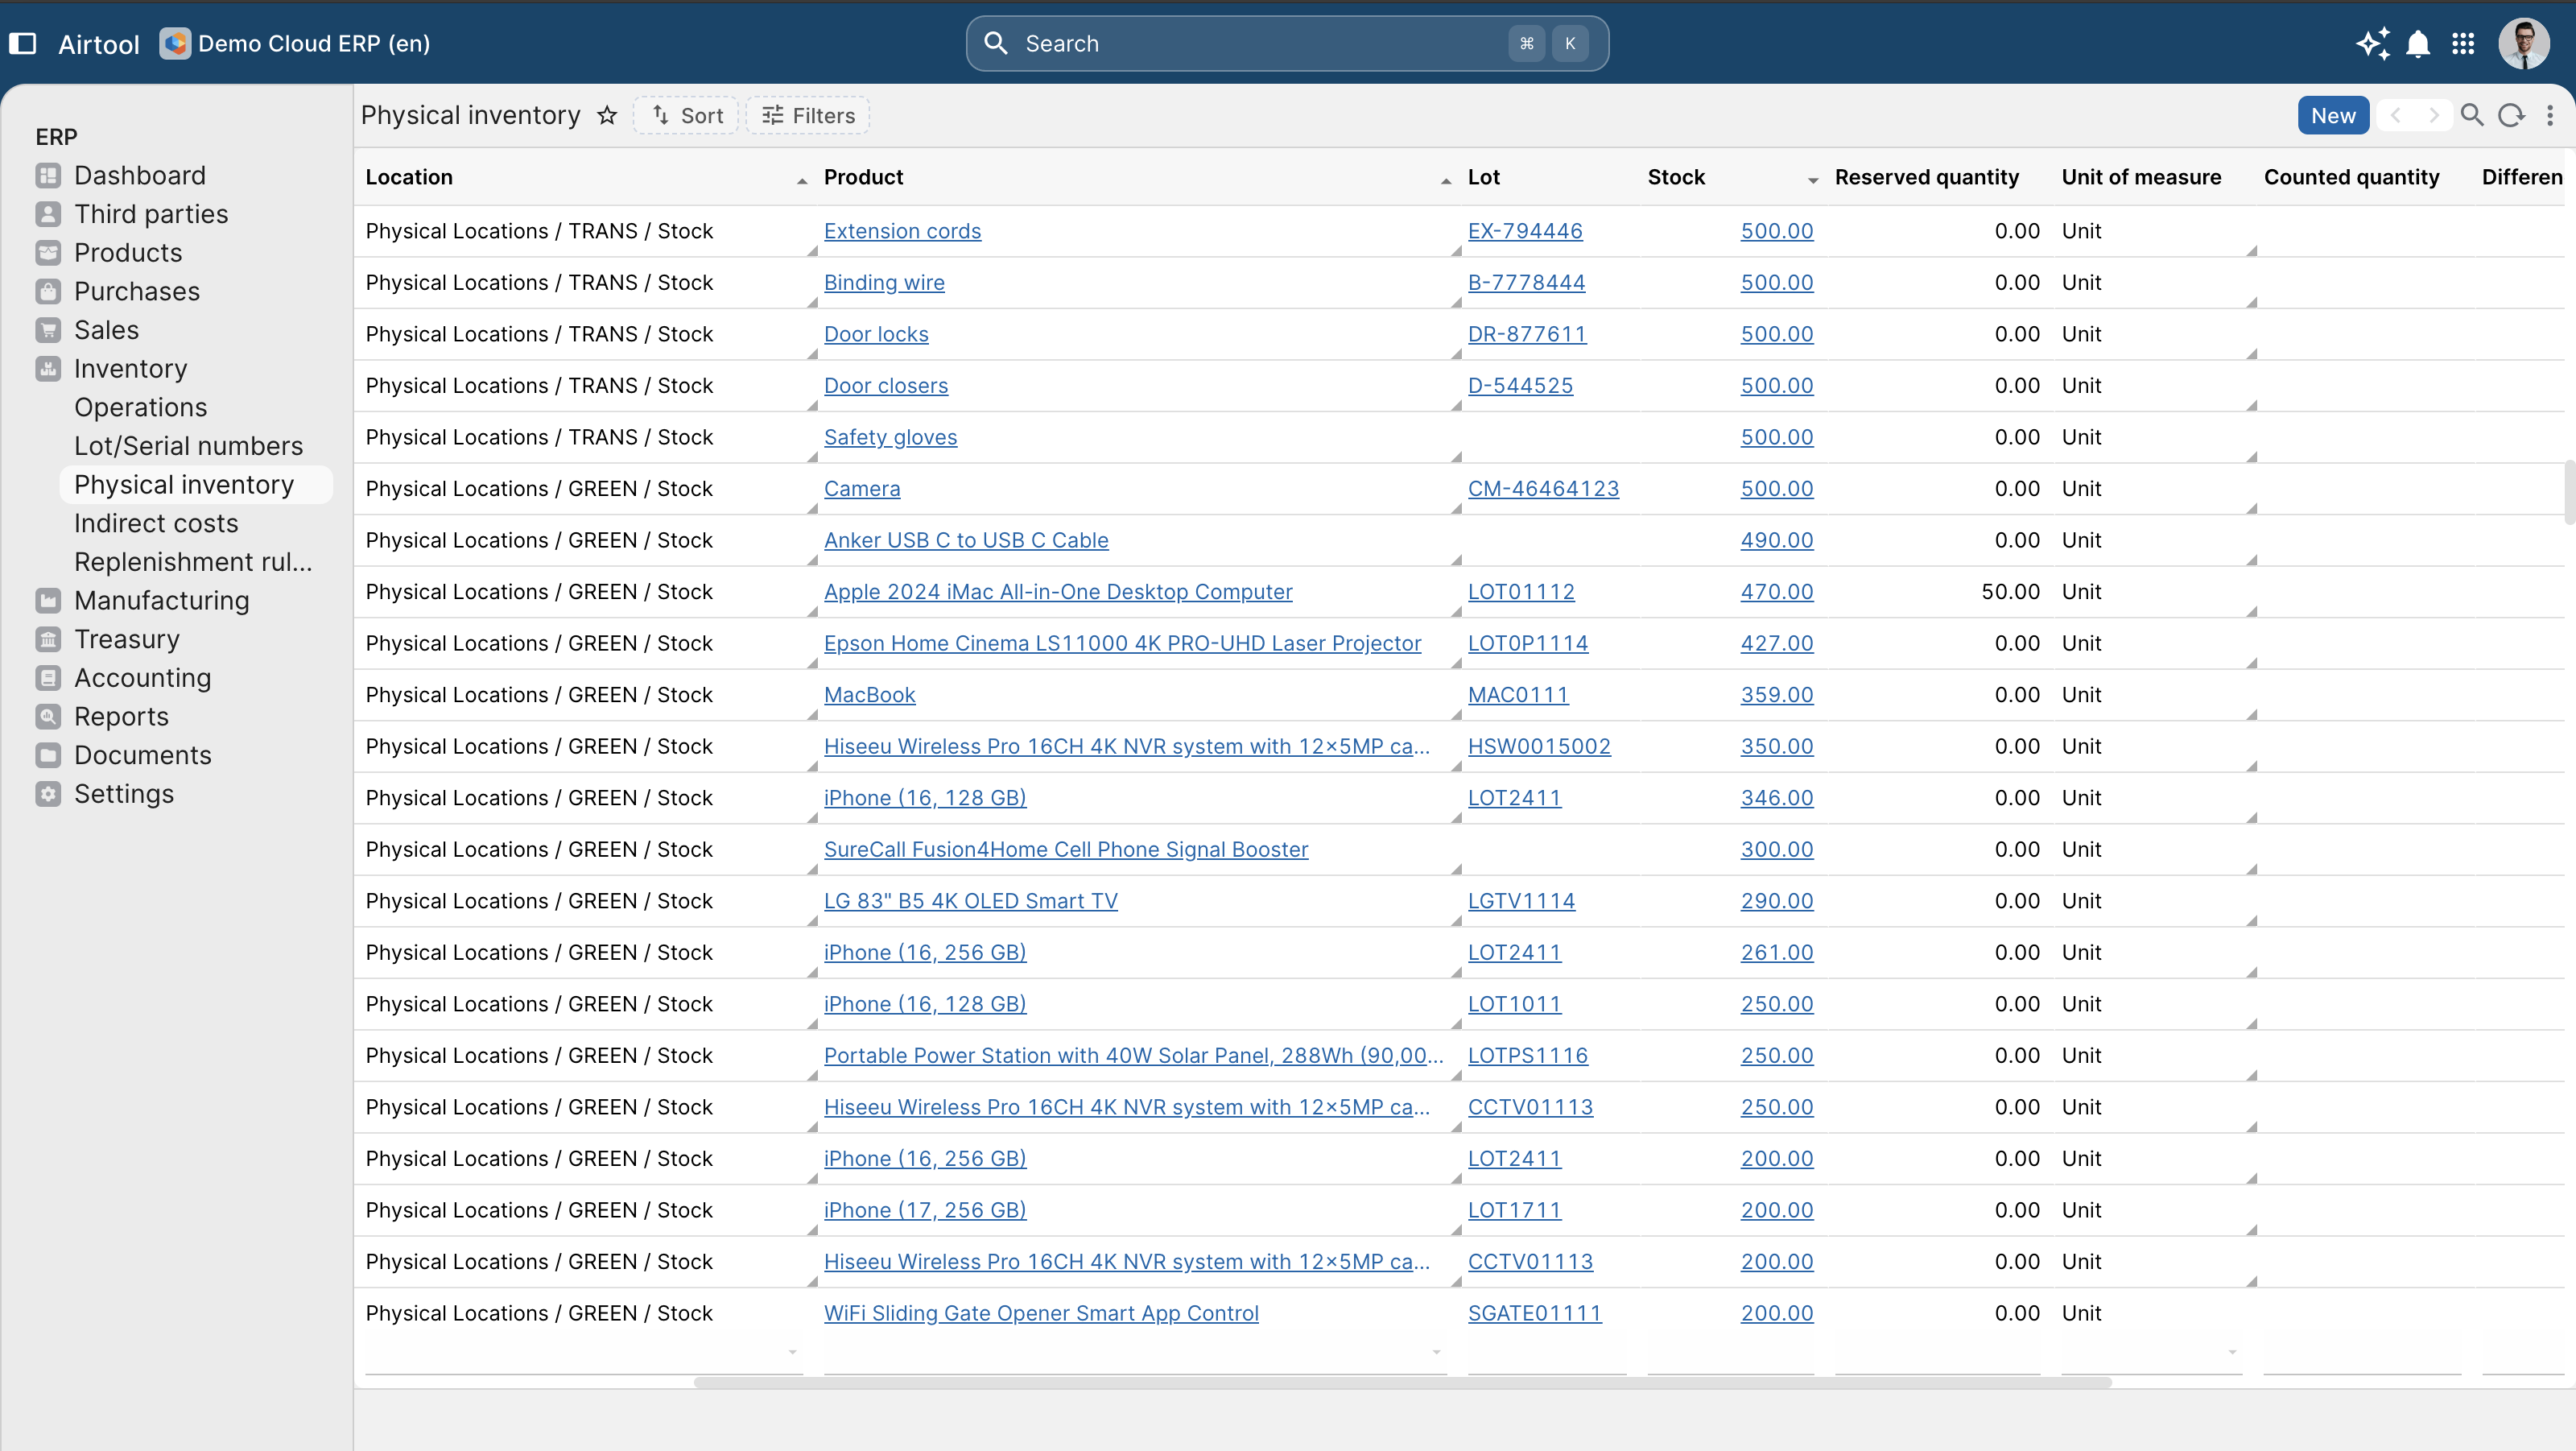Open the Filters panel
Viewport: 2576px width, 1451px height.
click(x=808, y=115)
